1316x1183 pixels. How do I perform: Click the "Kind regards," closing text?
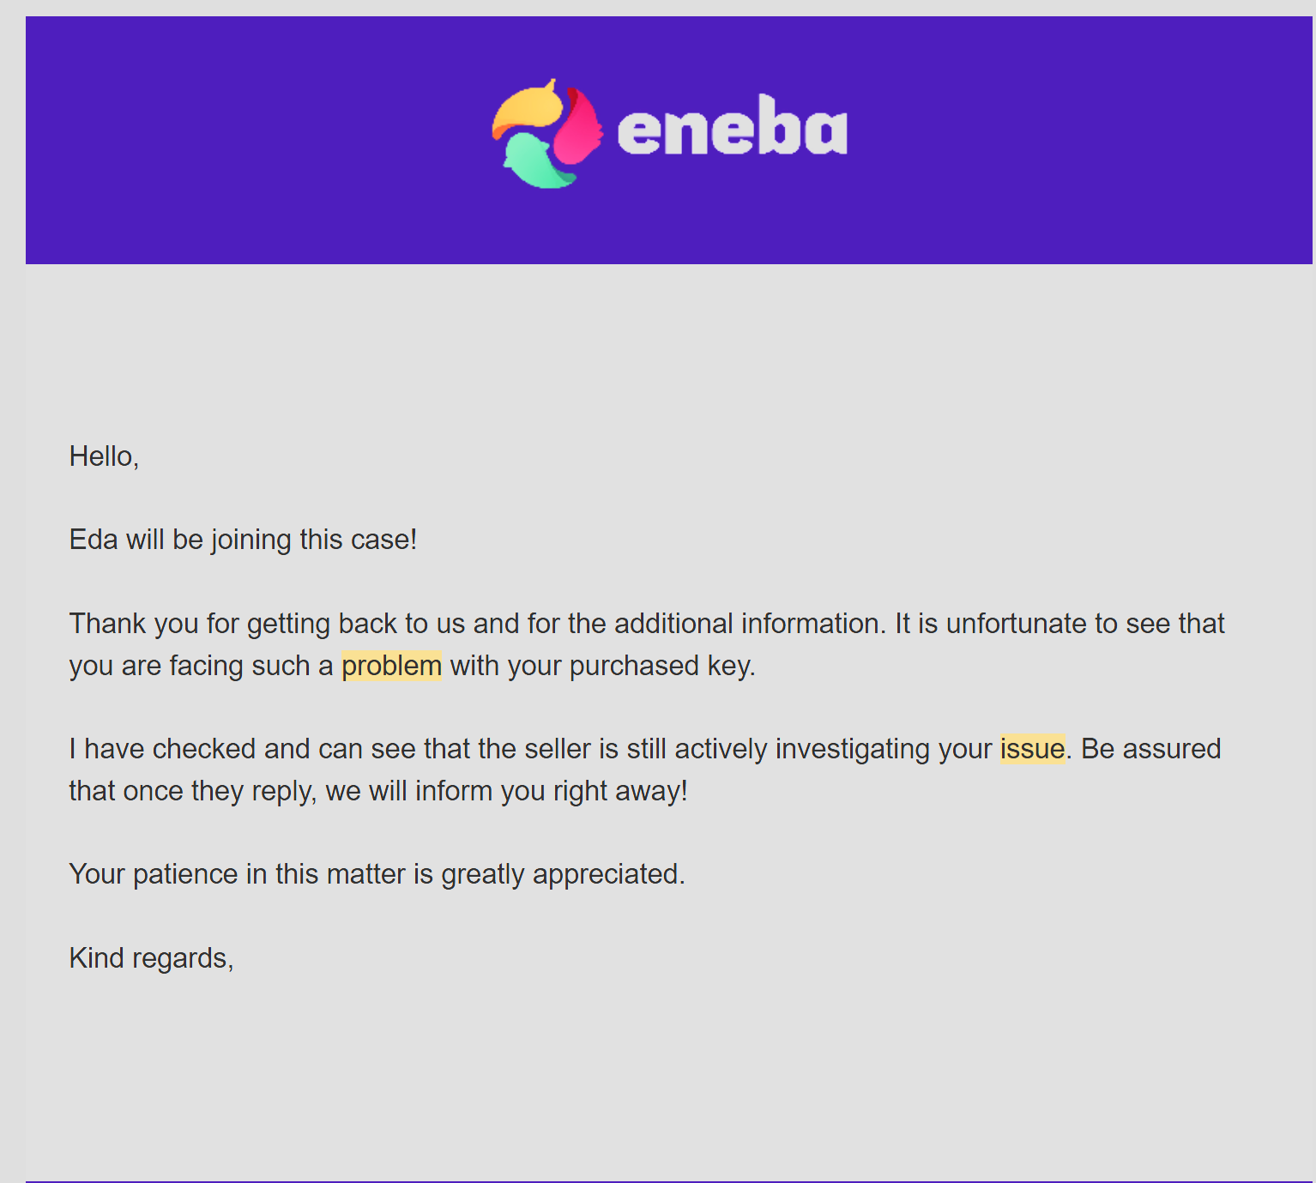click(151, 958)
